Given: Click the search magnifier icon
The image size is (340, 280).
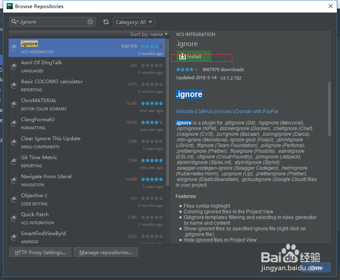Looking at the screenshot, I should click(x=14, y=22).
